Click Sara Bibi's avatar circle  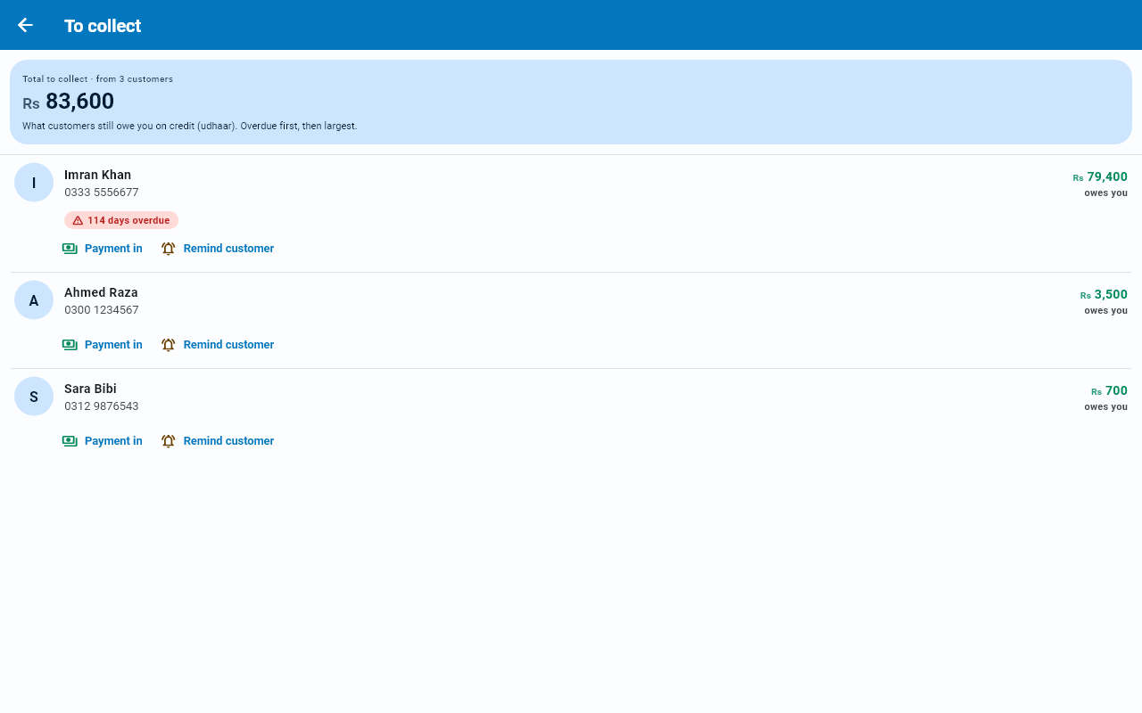(x=34, y=397)
